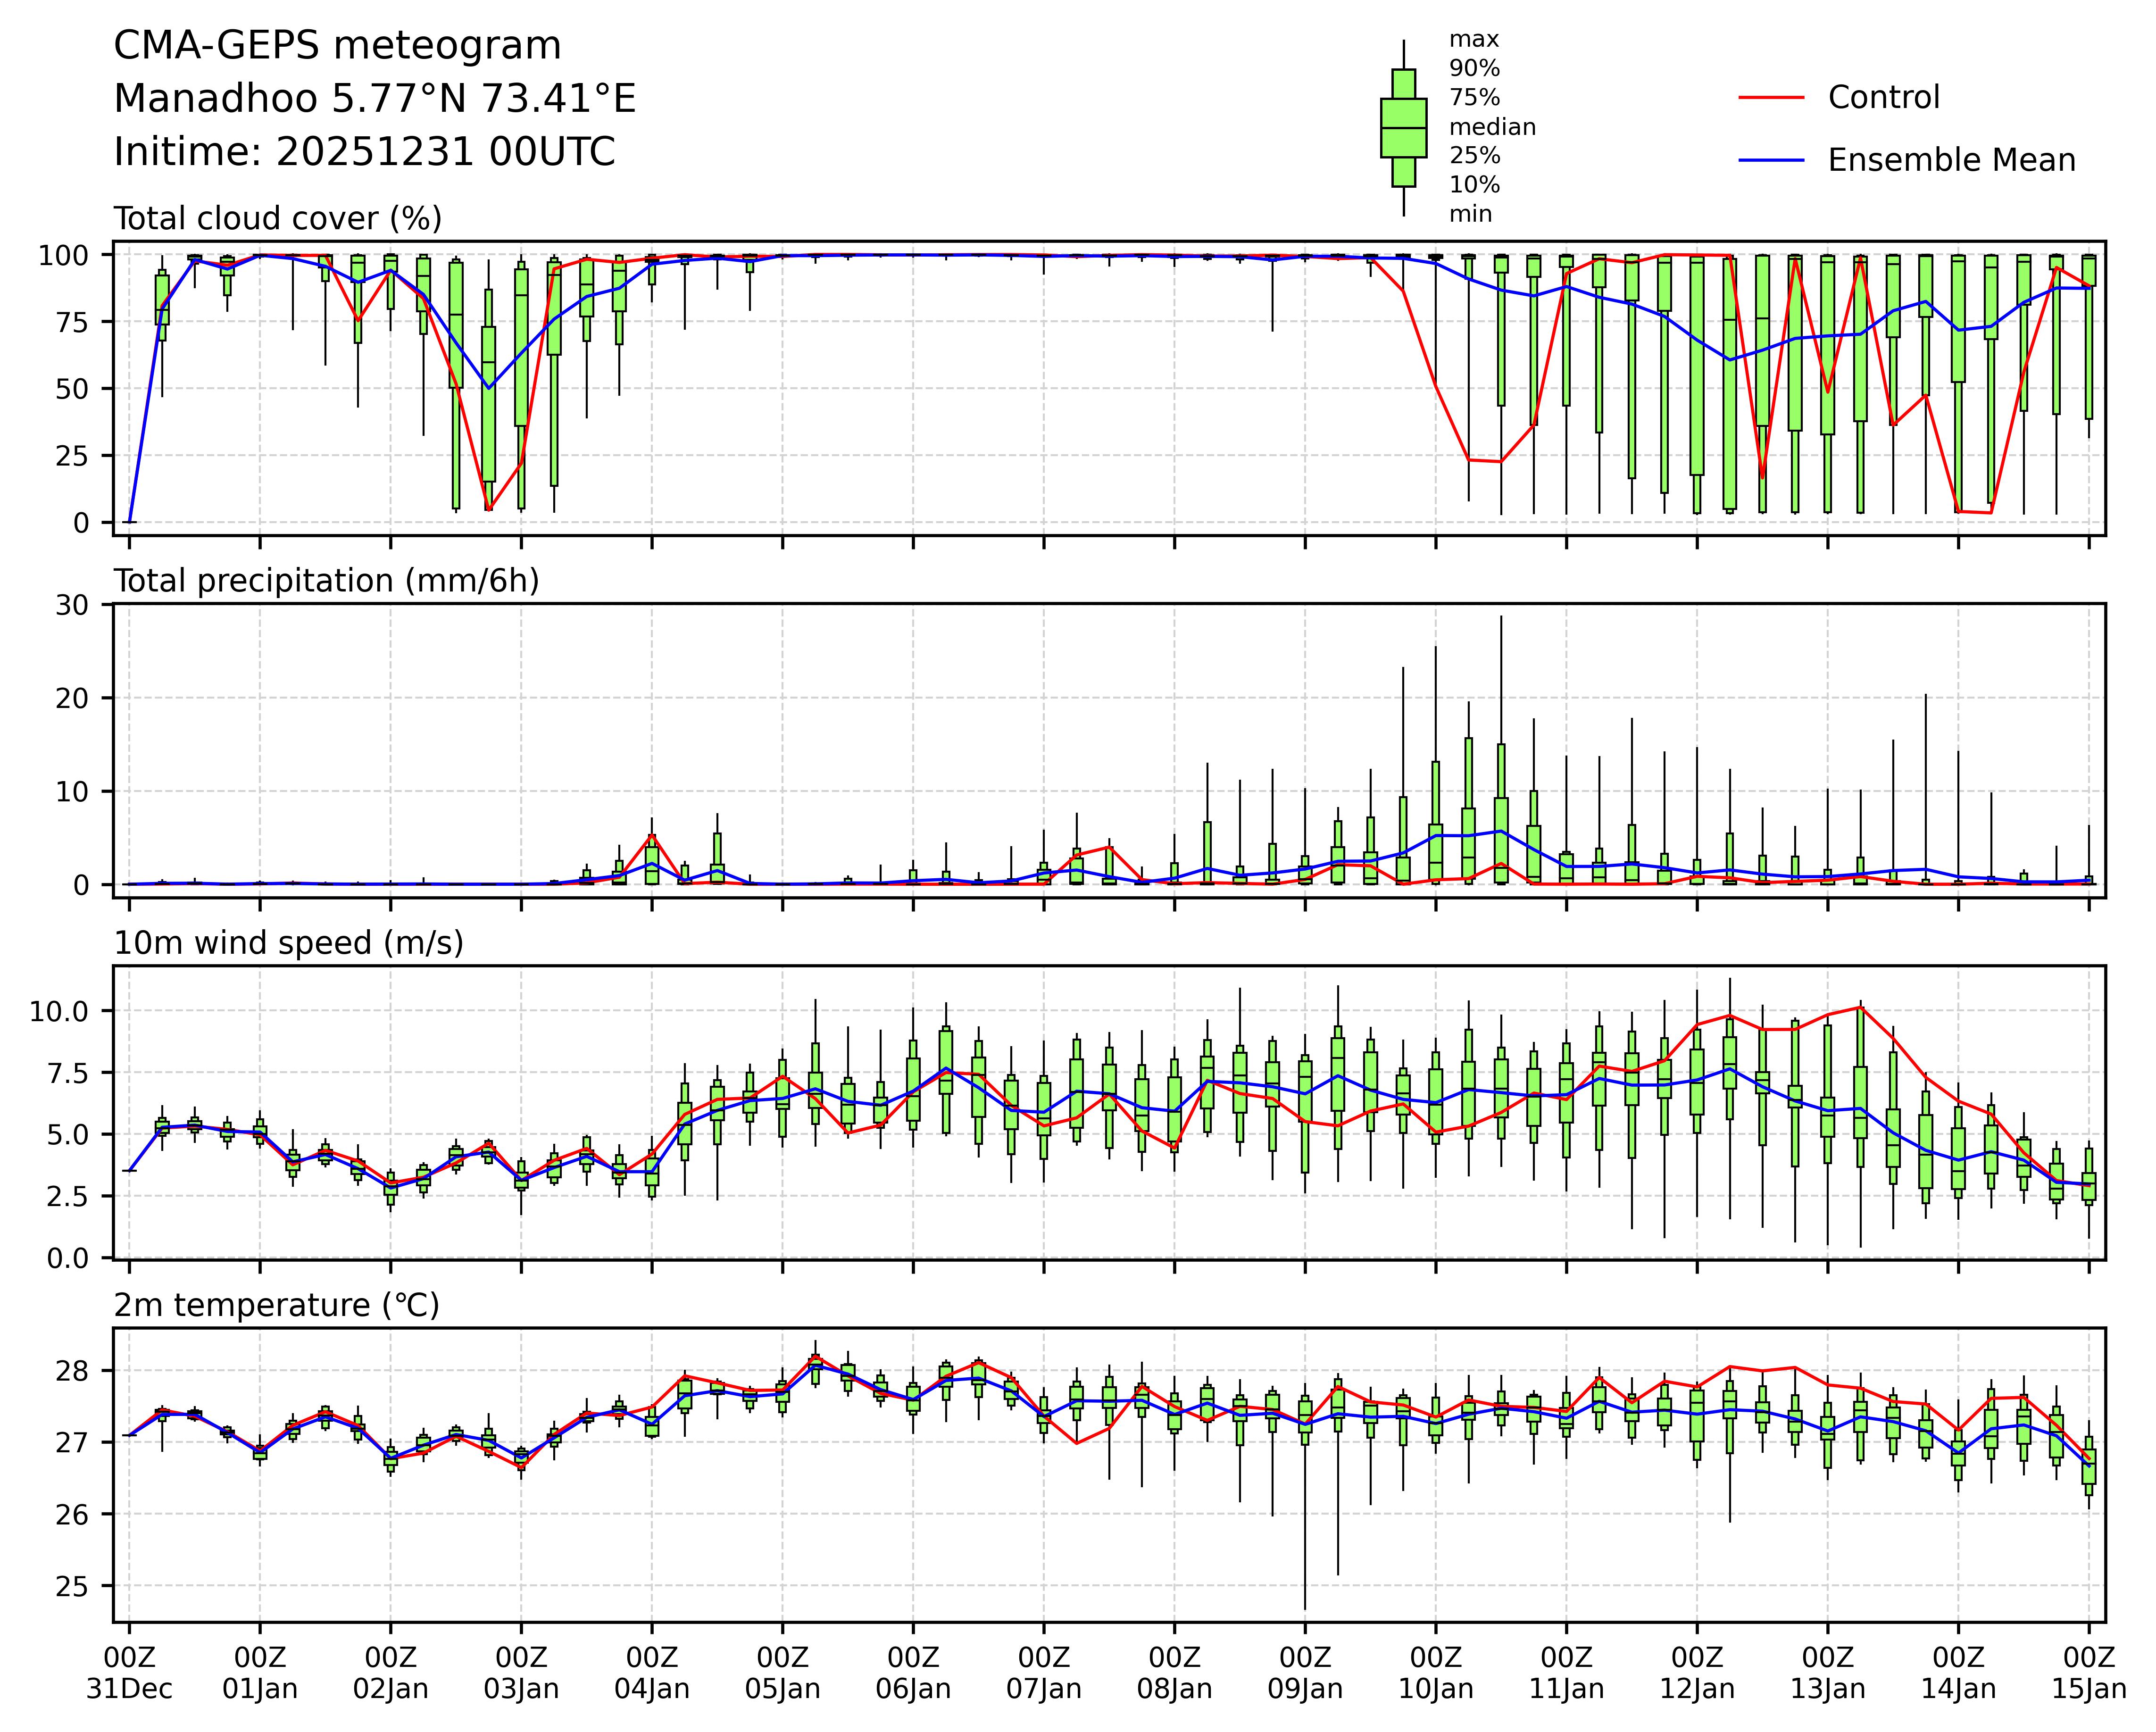Click the Manadhoo location coordinates text
This screenshot has height=1732, width=2156.
pos(375,99)
